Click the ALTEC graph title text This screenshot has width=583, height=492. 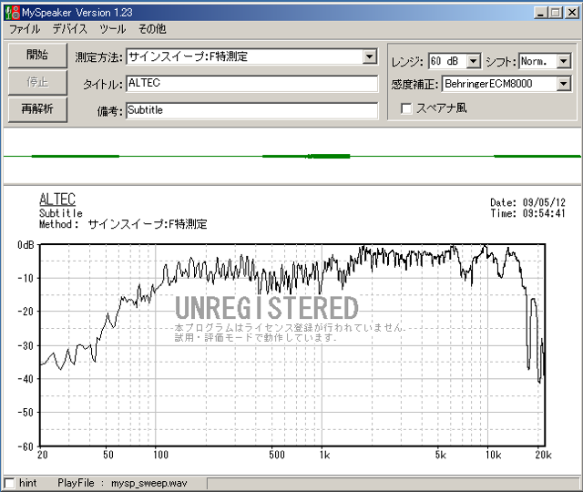(x=57, y=200)
